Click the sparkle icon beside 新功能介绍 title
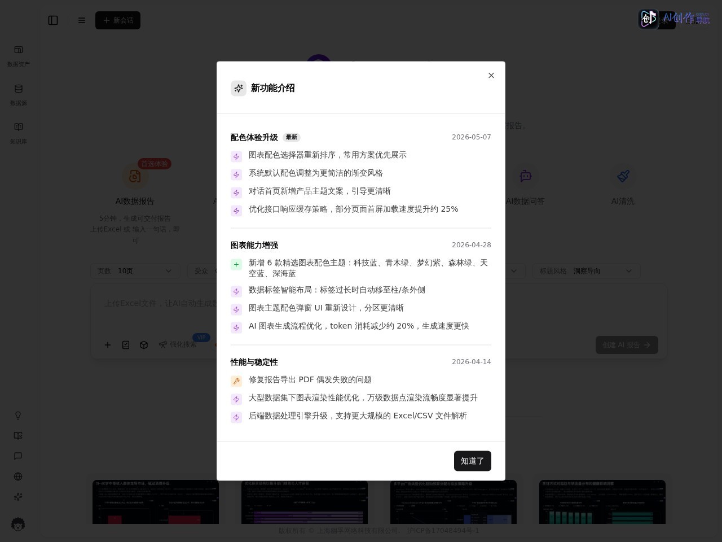722x542 pixels. (239, 88)
